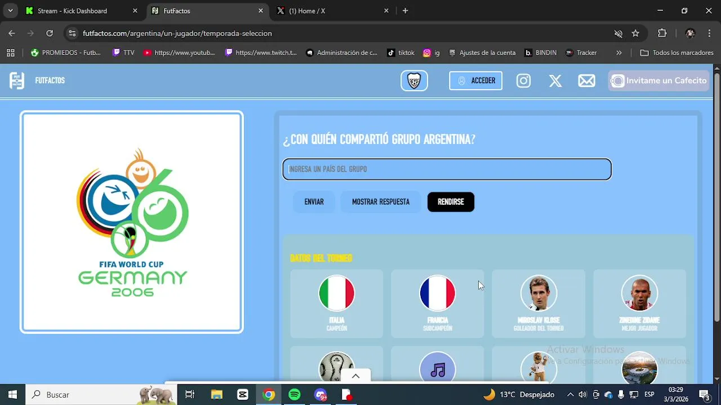Expand hidden system tray icons
This screenshot has height=405, width=721.
(x=570, y=394)
